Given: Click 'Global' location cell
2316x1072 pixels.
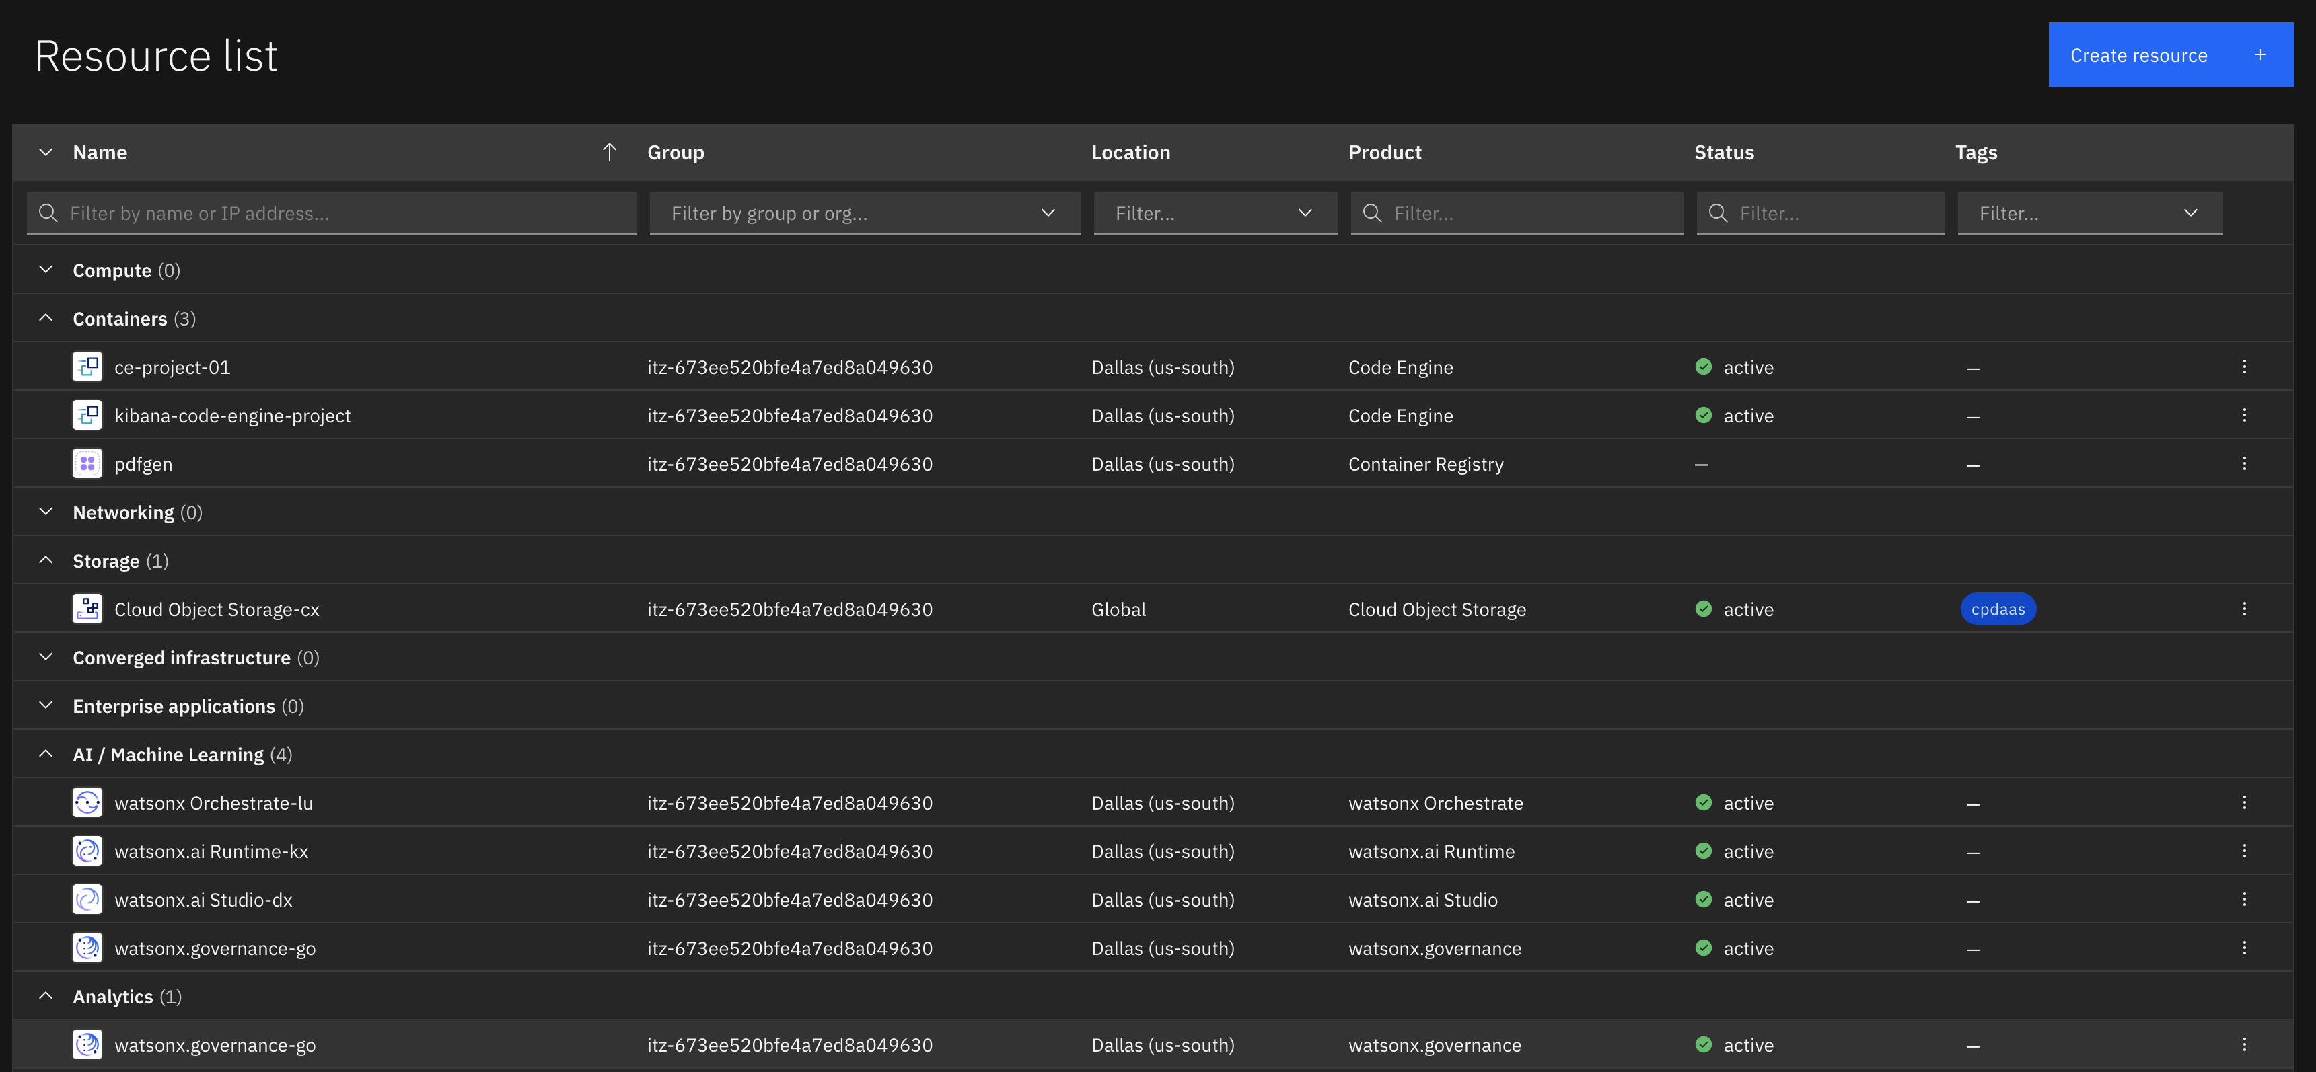Looking at the screenshot, I should (x=1118, y=610).
